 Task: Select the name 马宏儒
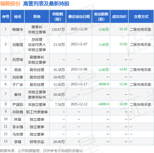tap(17, 134)
